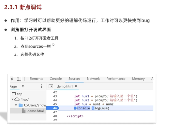Screen dimensions: 179x125
Task: Select the Page navigator tab
Action: click(x=13, y=87)
